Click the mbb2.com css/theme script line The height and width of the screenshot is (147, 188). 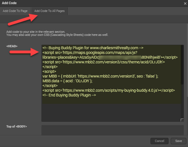104,62
